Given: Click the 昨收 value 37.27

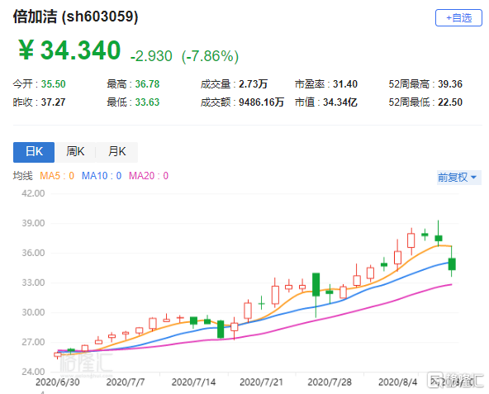Looking at the screenshot, I should 53,102.
